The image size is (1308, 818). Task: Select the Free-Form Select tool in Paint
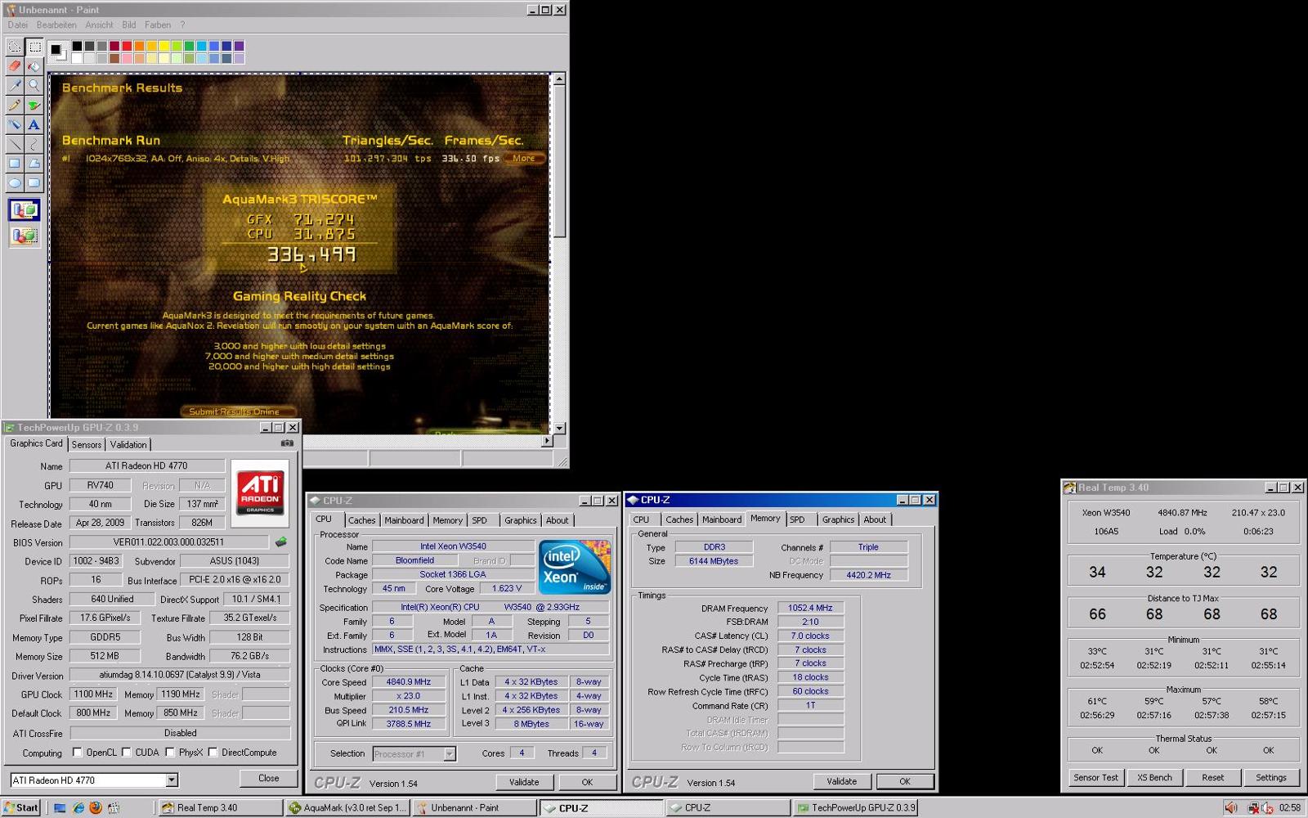click(x=15, y=47)
